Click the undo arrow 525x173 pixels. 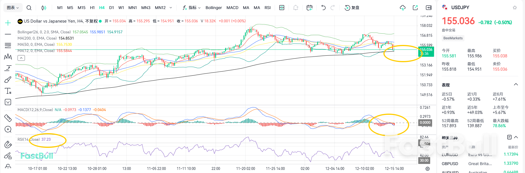point(323,8)
